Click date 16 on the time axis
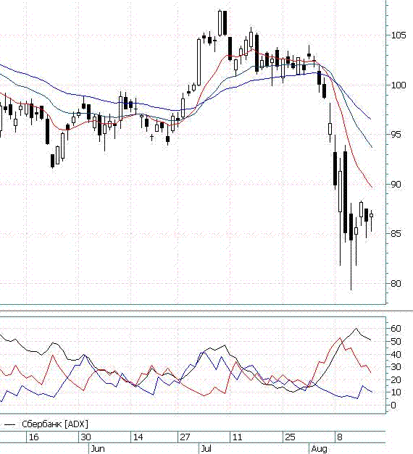 point(33,437)
